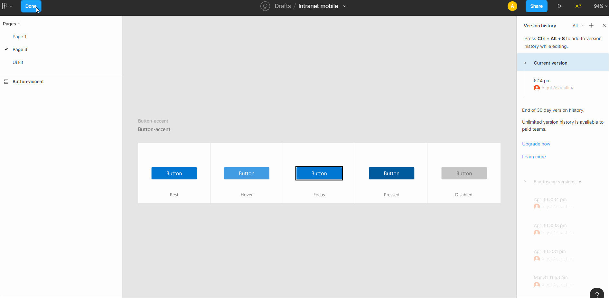This screenshot has height=298, width=609.
Task: Open the spell check A? indicator
Action: [578, 6]
